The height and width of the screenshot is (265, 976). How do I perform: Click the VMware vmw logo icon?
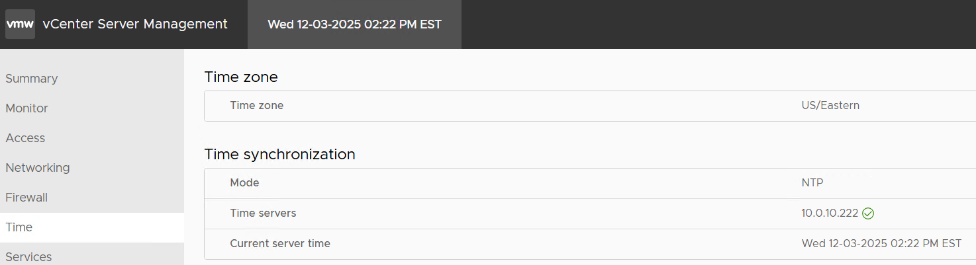click(x=20, y=24)
